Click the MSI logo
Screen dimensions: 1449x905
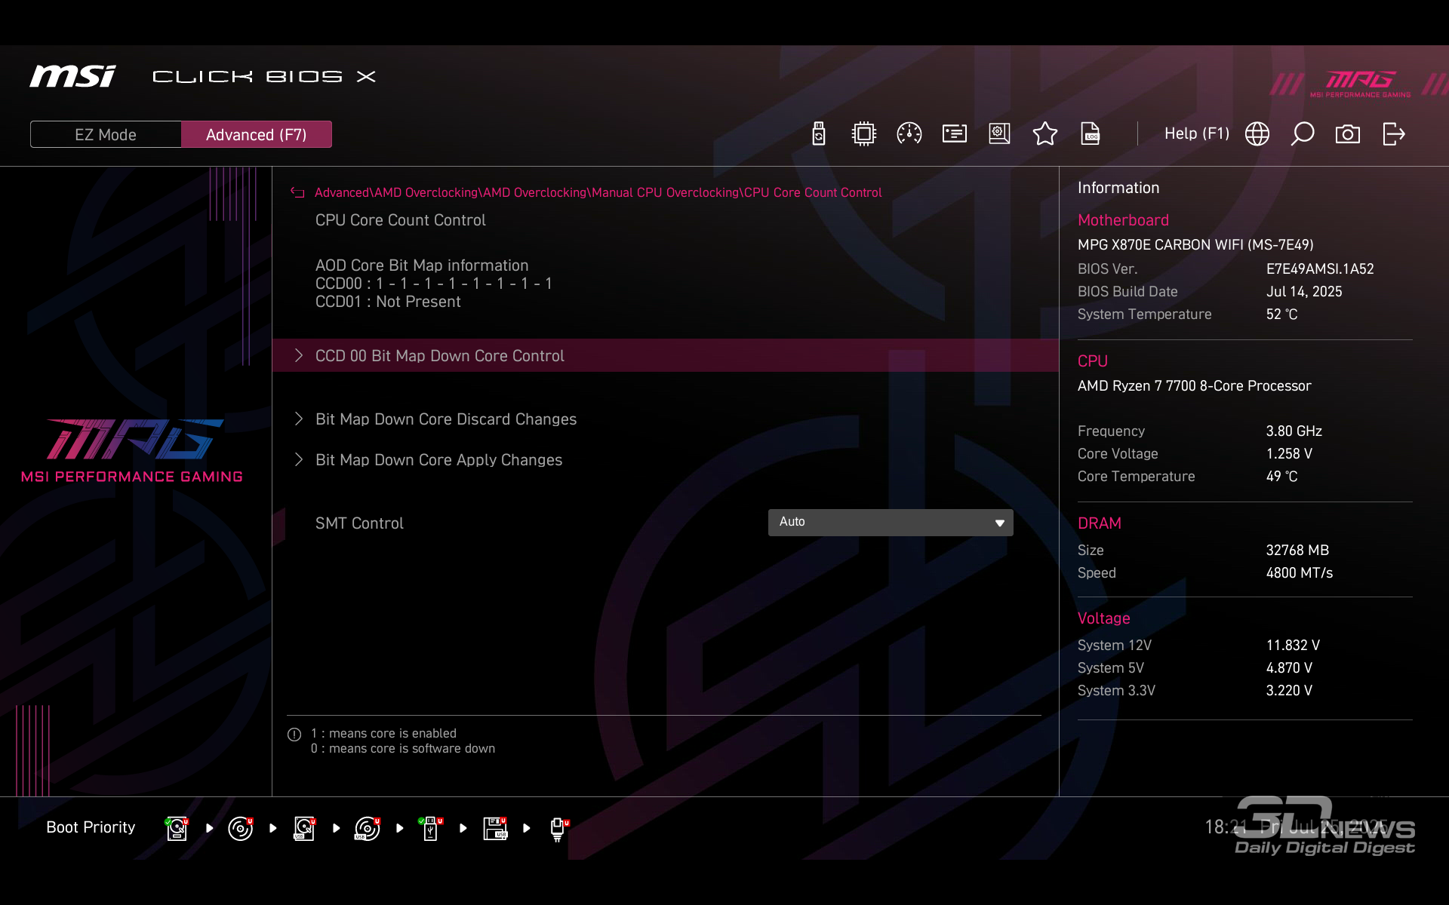72,76
